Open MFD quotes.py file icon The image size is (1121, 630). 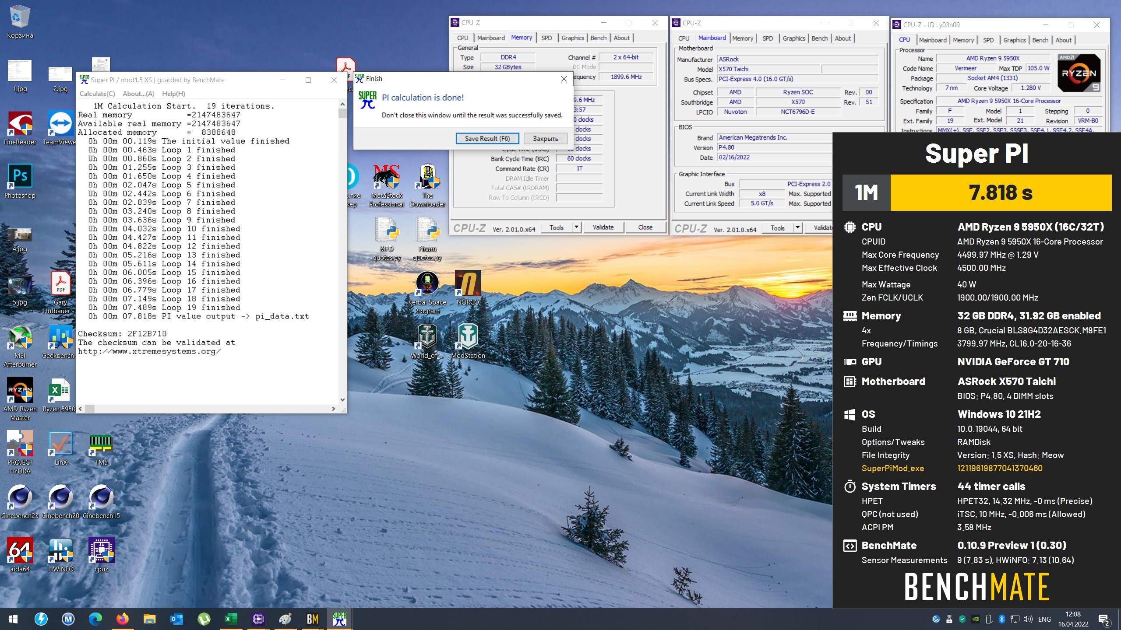(x=387, y=240)
